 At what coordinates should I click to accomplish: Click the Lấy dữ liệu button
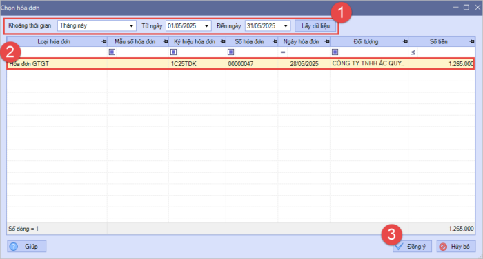tap(315, 26)
